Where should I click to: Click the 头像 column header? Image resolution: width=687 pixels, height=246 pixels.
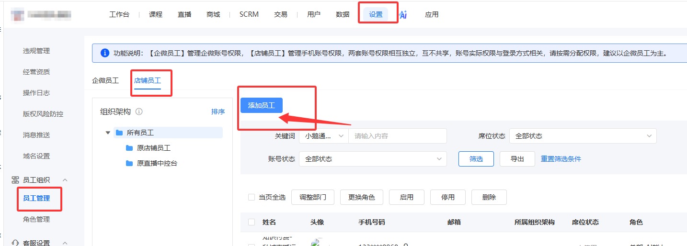[x=317, y=222]
